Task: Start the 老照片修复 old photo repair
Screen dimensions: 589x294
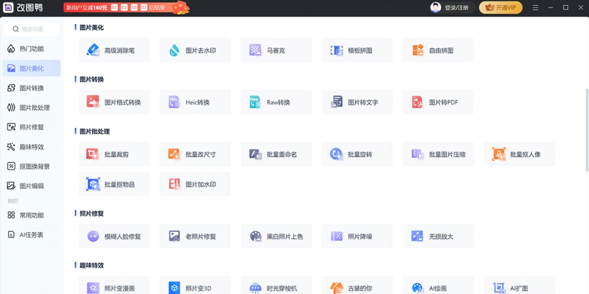Action: [195, 237]
